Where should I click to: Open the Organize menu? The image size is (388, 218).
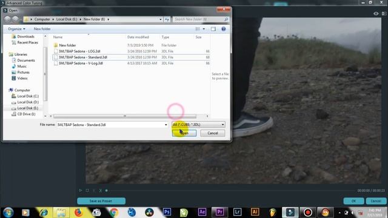pyautogui.click(x=16, y=29)
